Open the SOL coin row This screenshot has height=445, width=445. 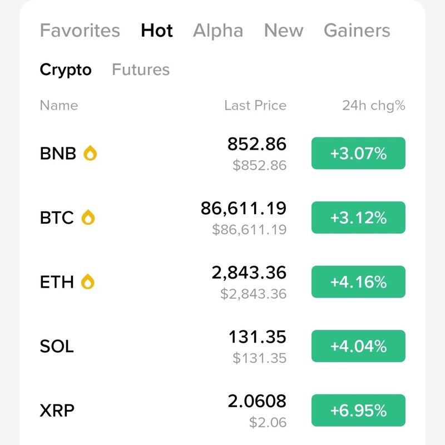pyautogui.click(x=57, y=347)
